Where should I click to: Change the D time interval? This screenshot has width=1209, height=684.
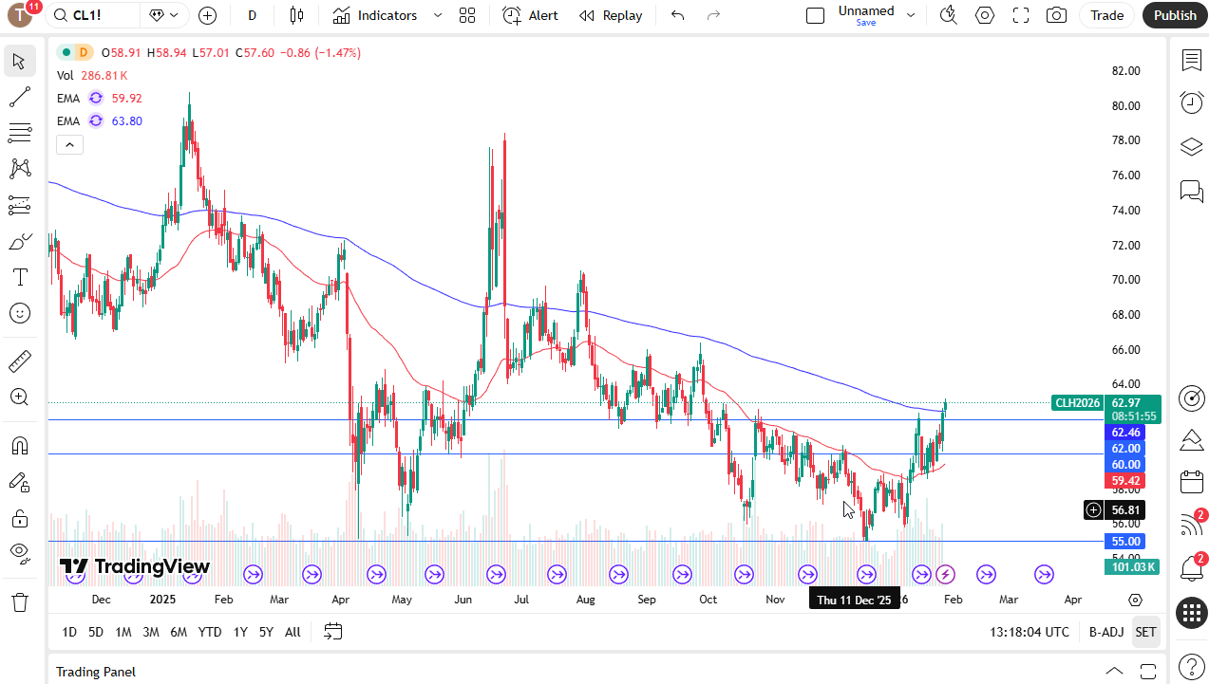[252, 15]
